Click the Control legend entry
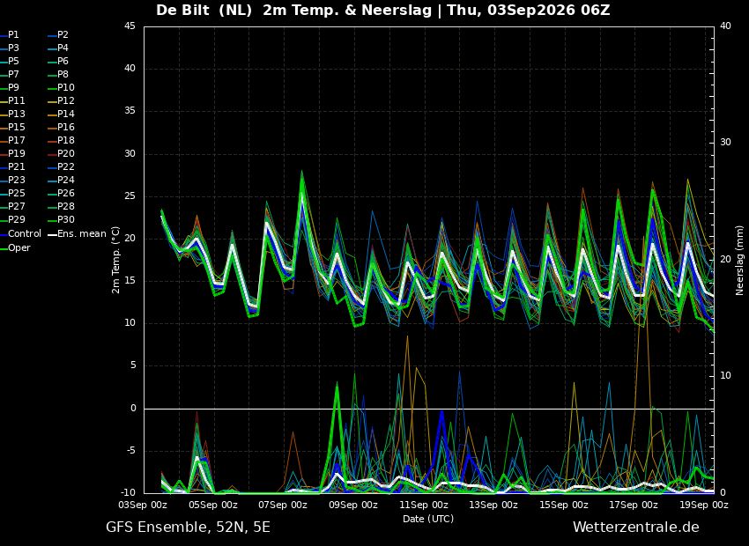The image size is (749, 546). (x=20, y=234)
